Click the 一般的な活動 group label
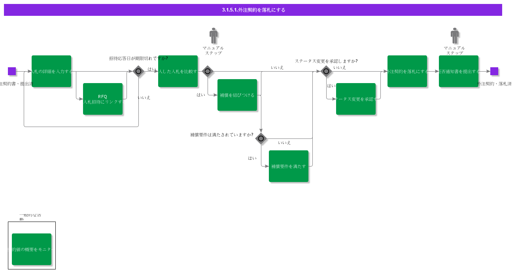 [30, 217]
